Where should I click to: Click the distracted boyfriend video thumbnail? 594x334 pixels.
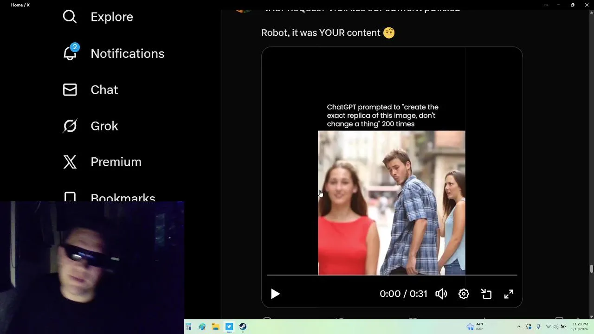(x=392, y=203)
